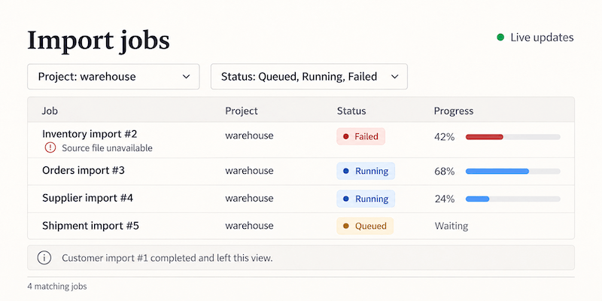
Task: Click the 42% progress value
Action: pos(444,137)
